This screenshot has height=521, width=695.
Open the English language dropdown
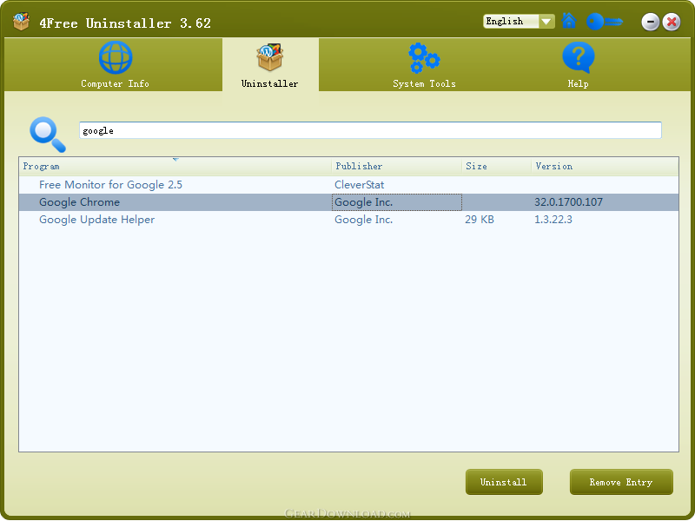[519, 21]
